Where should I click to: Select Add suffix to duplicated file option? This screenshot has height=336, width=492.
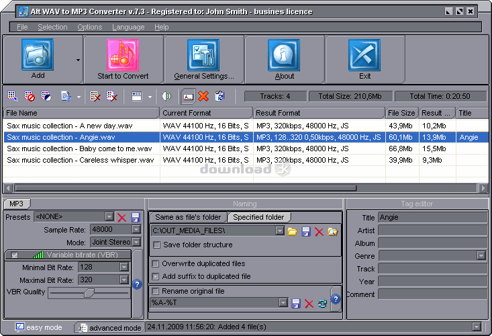click(x=155, y=276)
